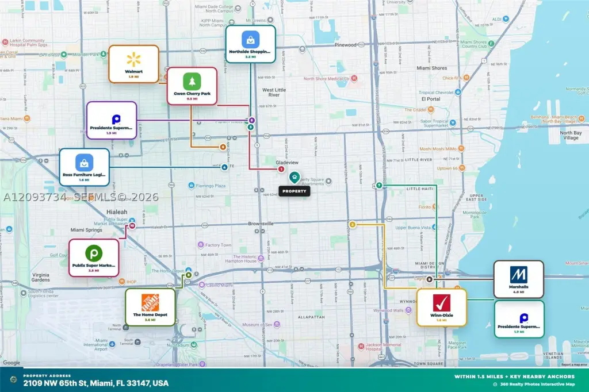This screenshot has width=589, height=392.
Task: Click the Grapeland Water Park icon
Action: click(x=202, y=364)
